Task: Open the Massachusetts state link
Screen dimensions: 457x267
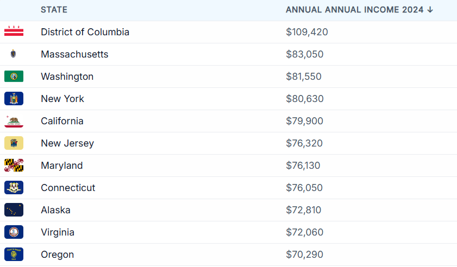Action: pos(74,54)
